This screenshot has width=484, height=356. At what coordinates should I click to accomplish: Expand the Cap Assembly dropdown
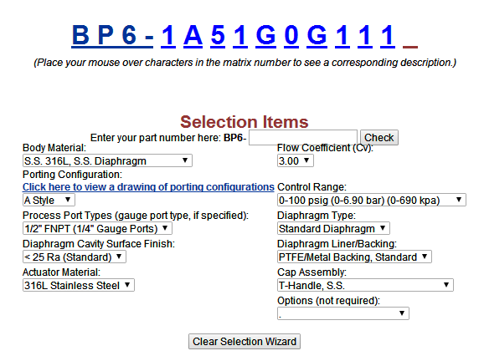click(x=365, y=285)
